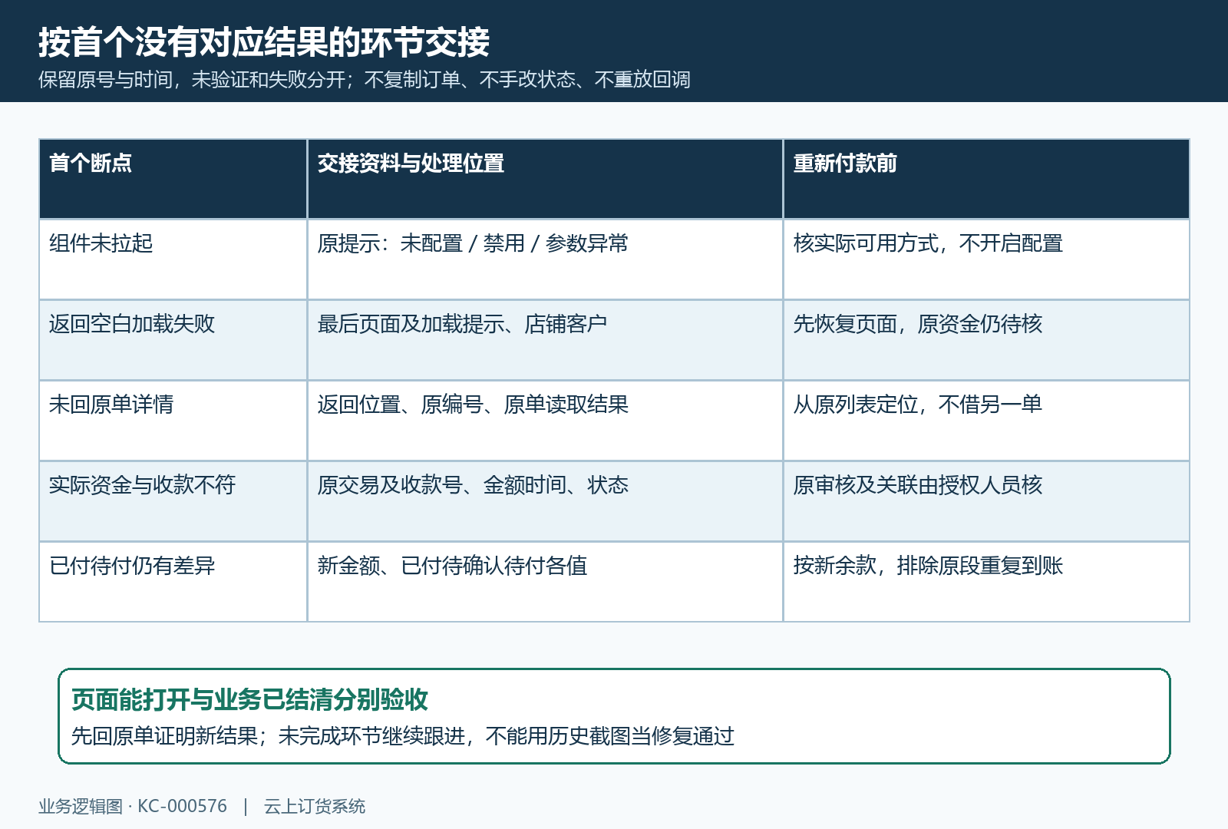1228x829 pixels.
Task: Click the cell 先恢复页面，原资金仍待核
Action: (986, 340)
